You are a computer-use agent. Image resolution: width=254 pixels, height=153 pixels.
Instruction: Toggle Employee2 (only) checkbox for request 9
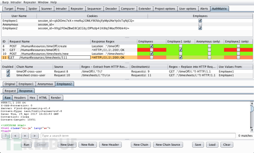[238, 50]
